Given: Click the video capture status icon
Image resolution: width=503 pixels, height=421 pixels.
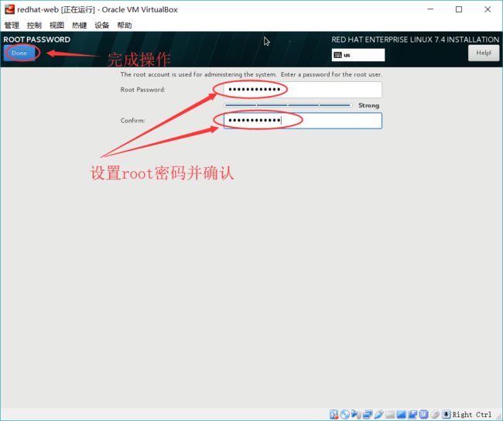Looking at the screenshot, I should point(412,414).
